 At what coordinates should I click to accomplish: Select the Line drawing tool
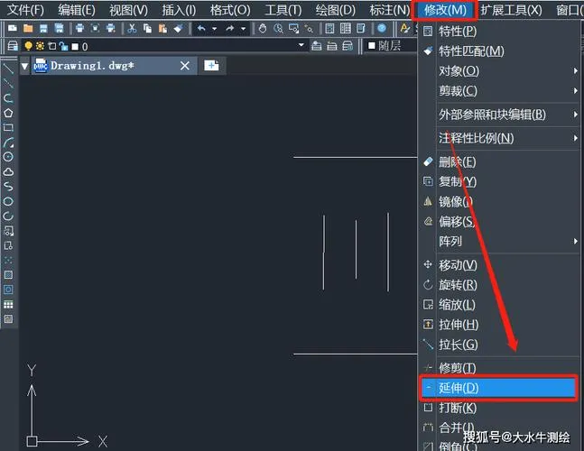point(8,69)
